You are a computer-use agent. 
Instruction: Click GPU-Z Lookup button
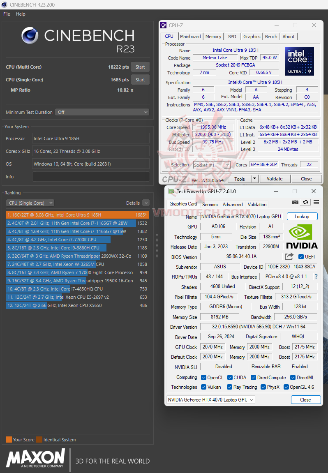(x=302, y=217)
